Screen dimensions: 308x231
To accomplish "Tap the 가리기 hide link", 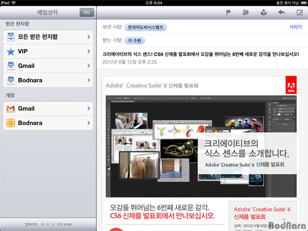I will tap(295, 27).
